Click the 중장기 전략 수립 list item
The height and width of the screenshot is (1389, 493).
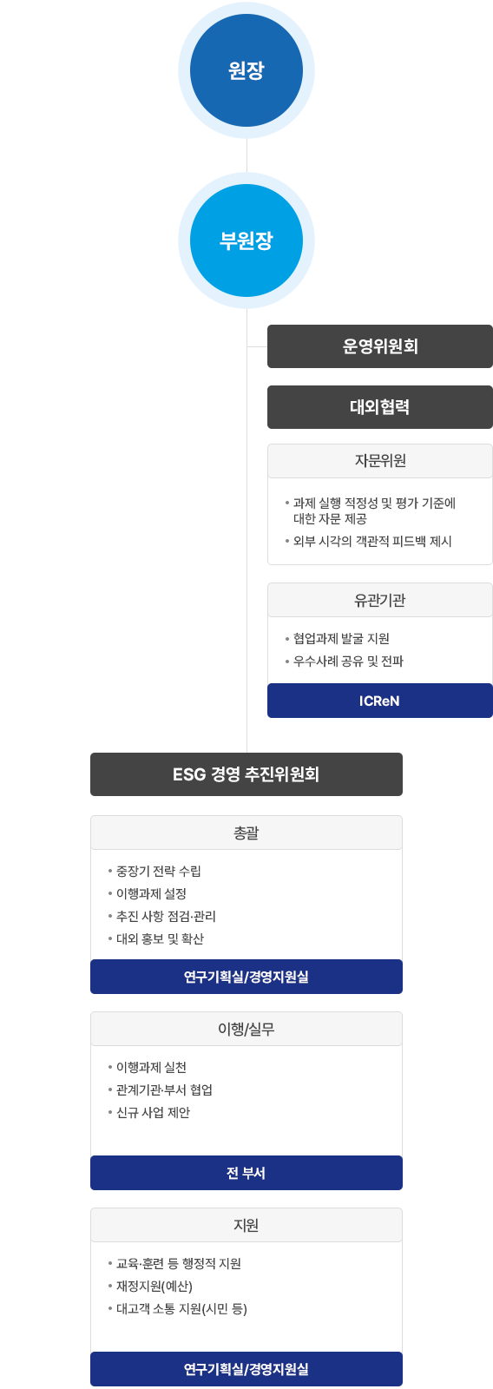click(x=159, y=871)
